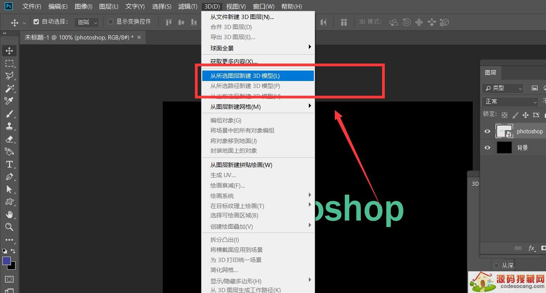Click the align bottom edges icon
546x293 pixels.
point(194,22)
